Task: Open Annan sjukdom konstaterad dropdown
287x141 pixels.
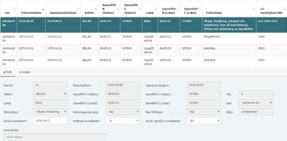Action: coord(204,120)
